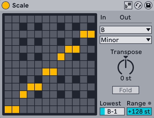Image resolution: width=154 pixels, height=118 pixels.
Task: Toggle the yellow cell in eleventh column
Action: (84, 34)
